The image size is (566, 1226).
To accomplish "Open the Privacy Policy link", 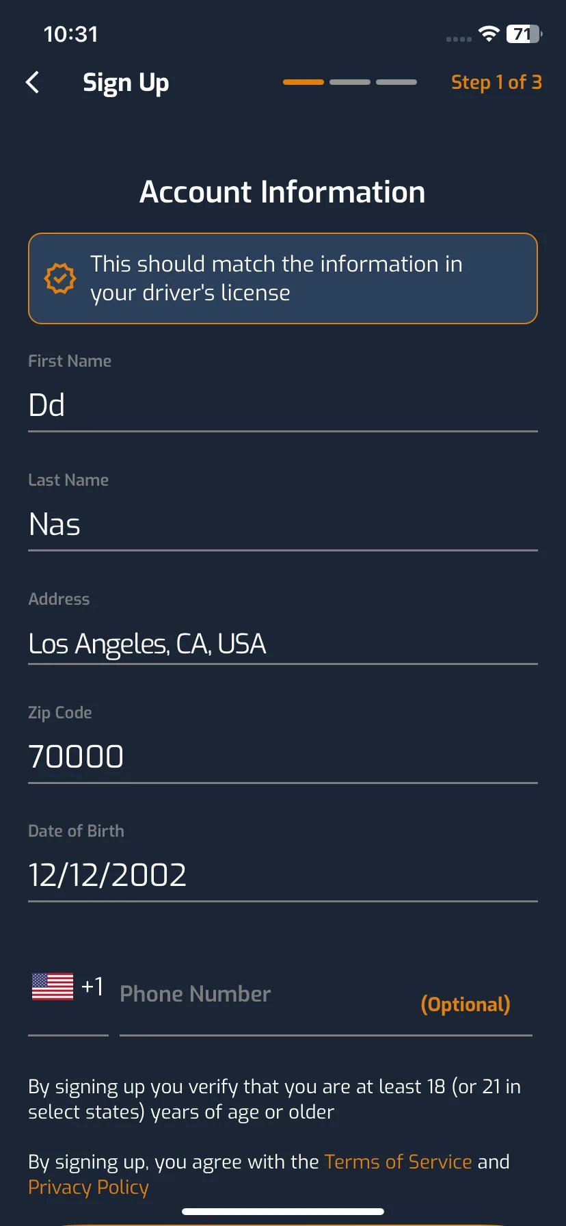I will (x=88, y=1187).
